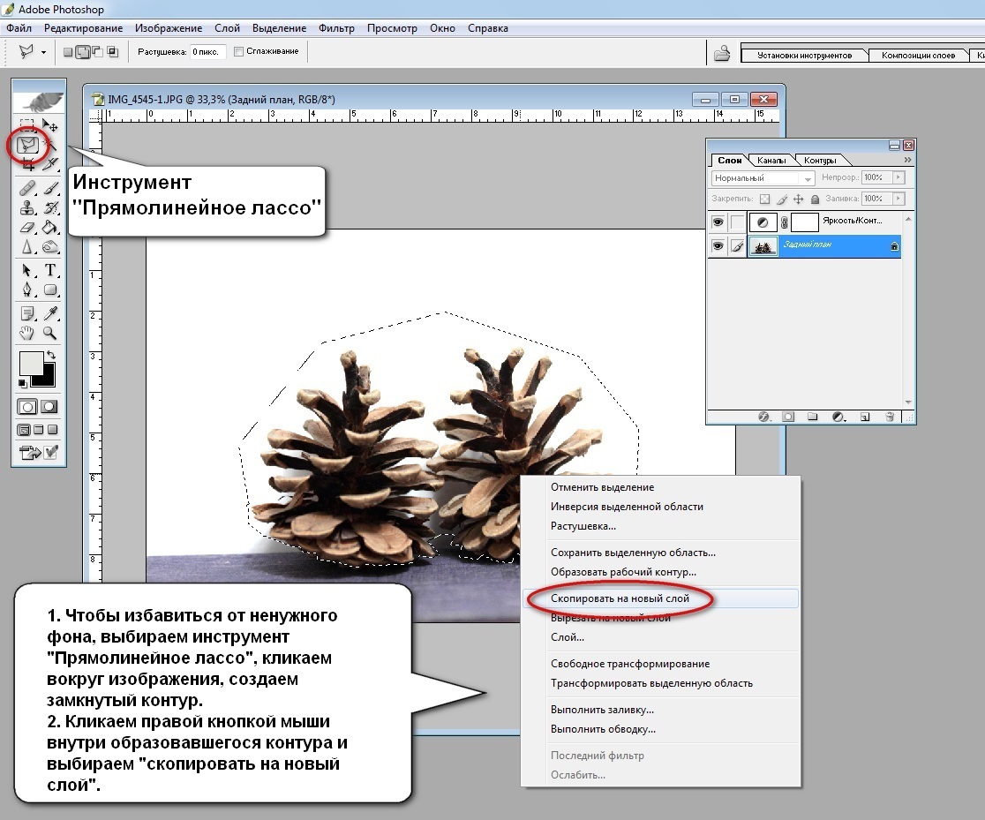This screenshot has height=820, width=985.
Task: Switch to Quick Mask mode
Action: pyautogui.click(x=49, y=407)
